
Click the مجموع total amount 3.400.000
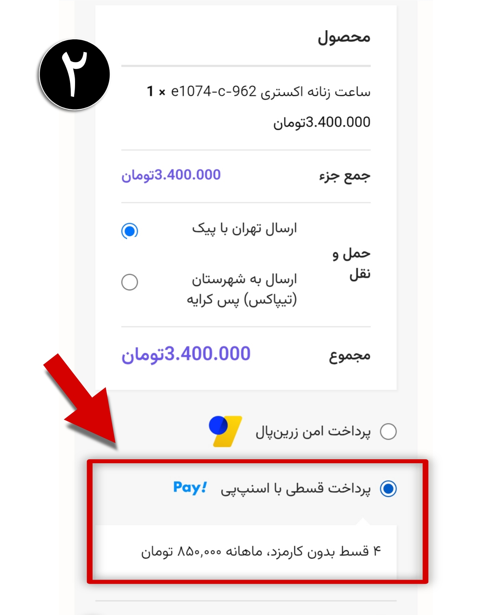click(x=186, y=354)
